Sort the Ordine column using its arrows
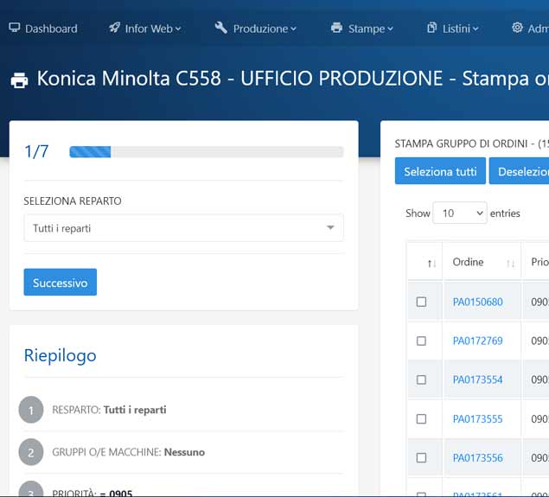This screenshot has width=549, height=497. (x=510, y=264)
